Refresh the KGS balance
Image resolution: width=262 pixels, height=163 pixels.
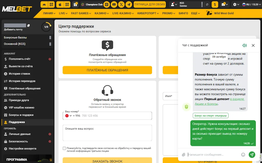pyautogui.click(x=207, y=5)
